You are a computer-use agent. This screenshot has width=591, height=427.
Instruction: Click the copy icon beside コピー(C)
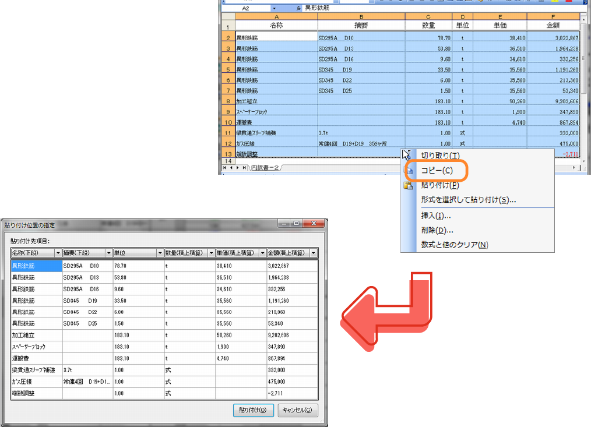click(409, 171)
